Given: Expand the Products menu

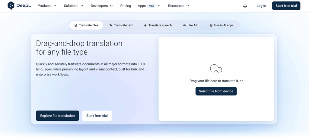Looking at the screenshot, I should click(x=47, y=6).
